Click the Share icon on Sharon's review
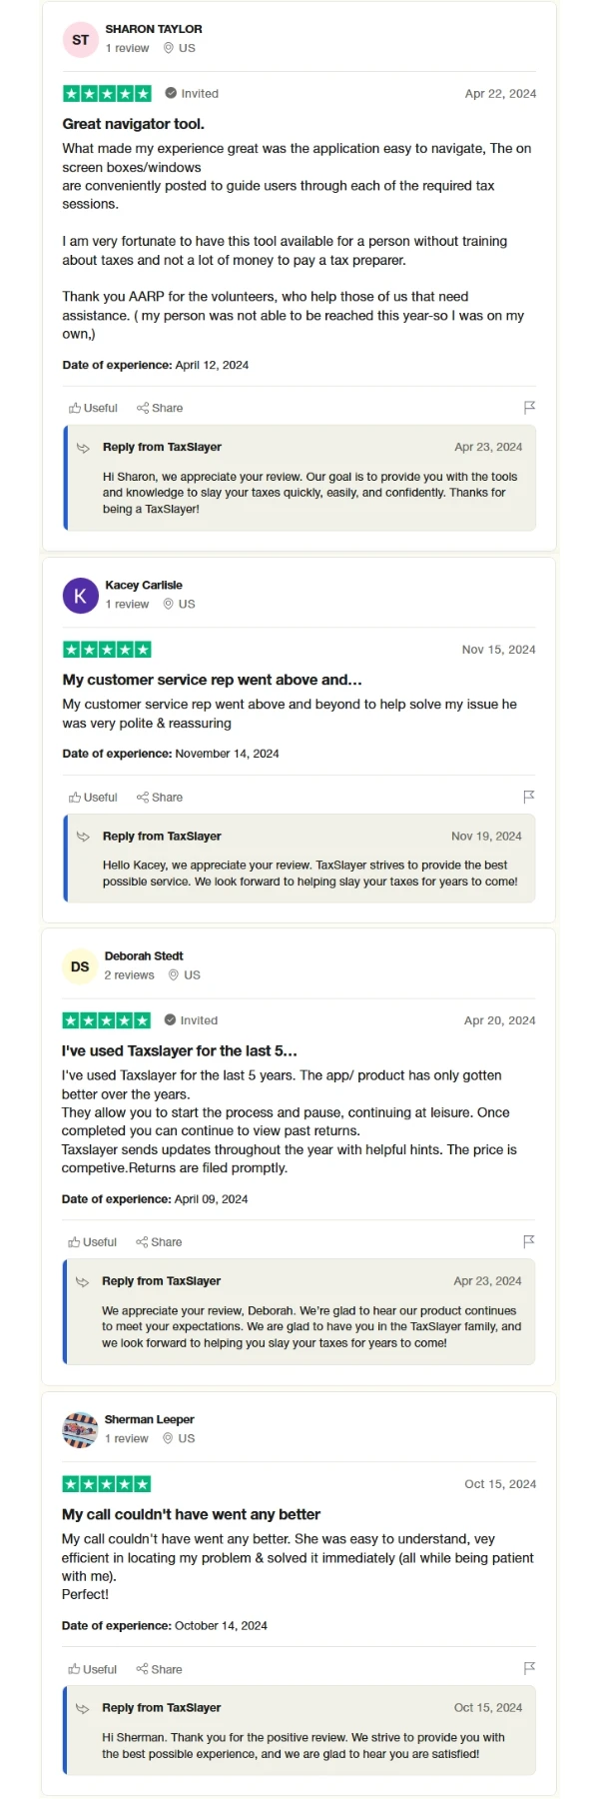 click(159, 407)
